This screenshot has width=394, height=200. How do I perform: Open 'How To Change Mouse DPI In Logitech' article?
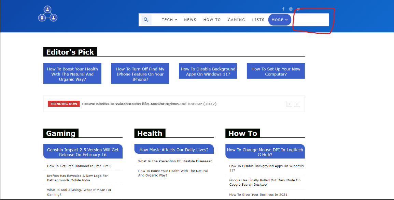pos(265,151)
